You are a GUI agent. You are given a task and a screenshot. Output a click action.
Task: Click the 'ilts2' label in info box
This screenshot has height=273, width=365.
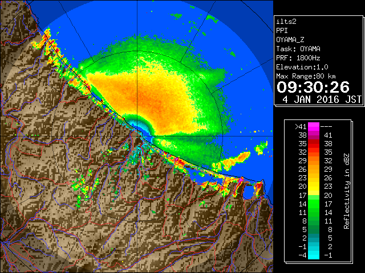[286, 22]
